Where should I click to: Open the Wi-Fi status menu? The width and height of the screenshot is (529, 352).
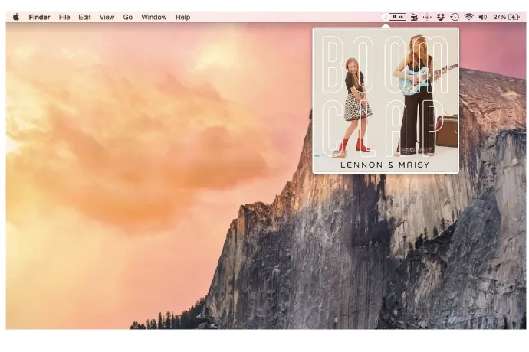pos(468,16)
